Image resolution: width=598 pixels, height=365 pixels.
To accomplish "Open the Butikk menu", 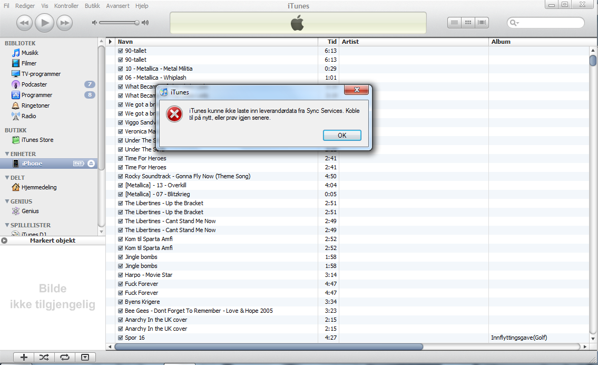I will click(x=92, y=6).
